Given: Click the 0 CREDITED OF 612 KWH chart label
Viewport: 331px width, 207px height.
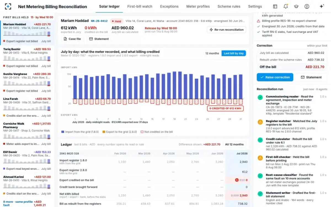Looking at the screenshot, I should (x=225, y=108).
